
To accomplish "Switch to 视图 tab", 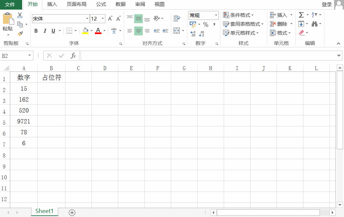I will point(160,4).
